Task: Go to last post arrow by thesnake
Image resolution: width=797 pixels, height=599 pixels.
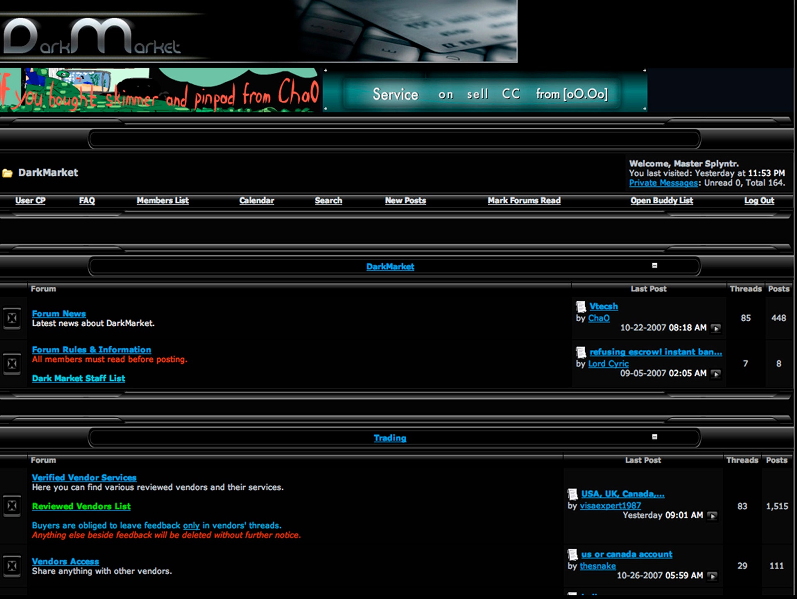Action: (x=712, y=576)
